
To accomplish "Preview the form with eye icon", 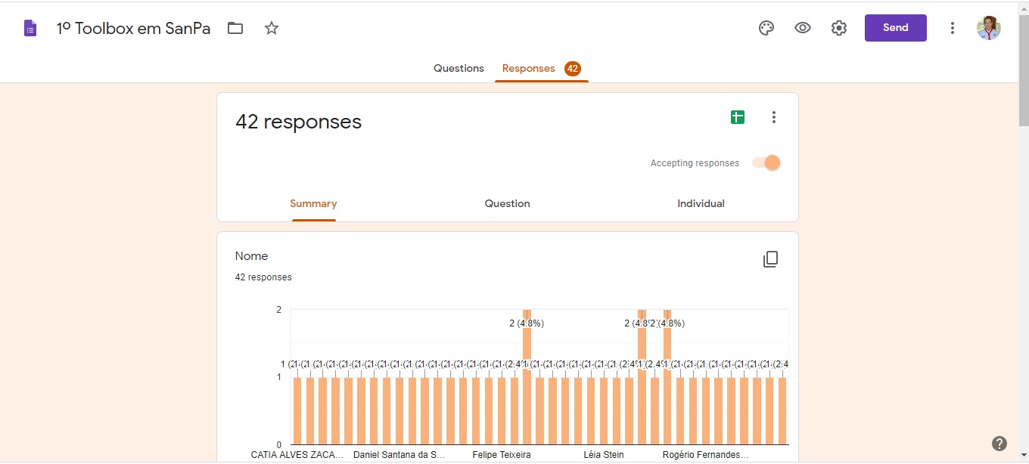I will [803, 28].
